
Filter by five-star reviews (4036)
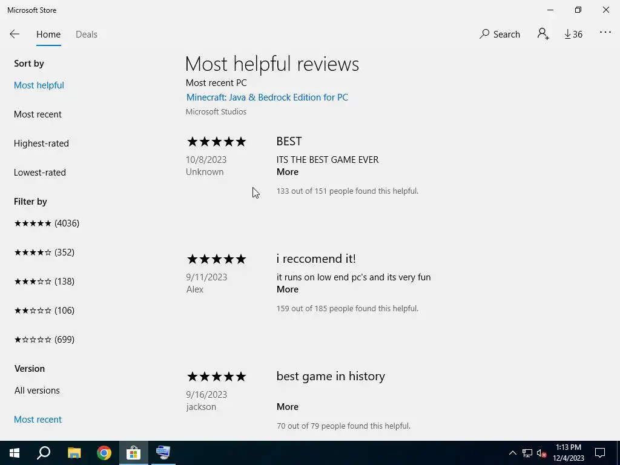47,223
